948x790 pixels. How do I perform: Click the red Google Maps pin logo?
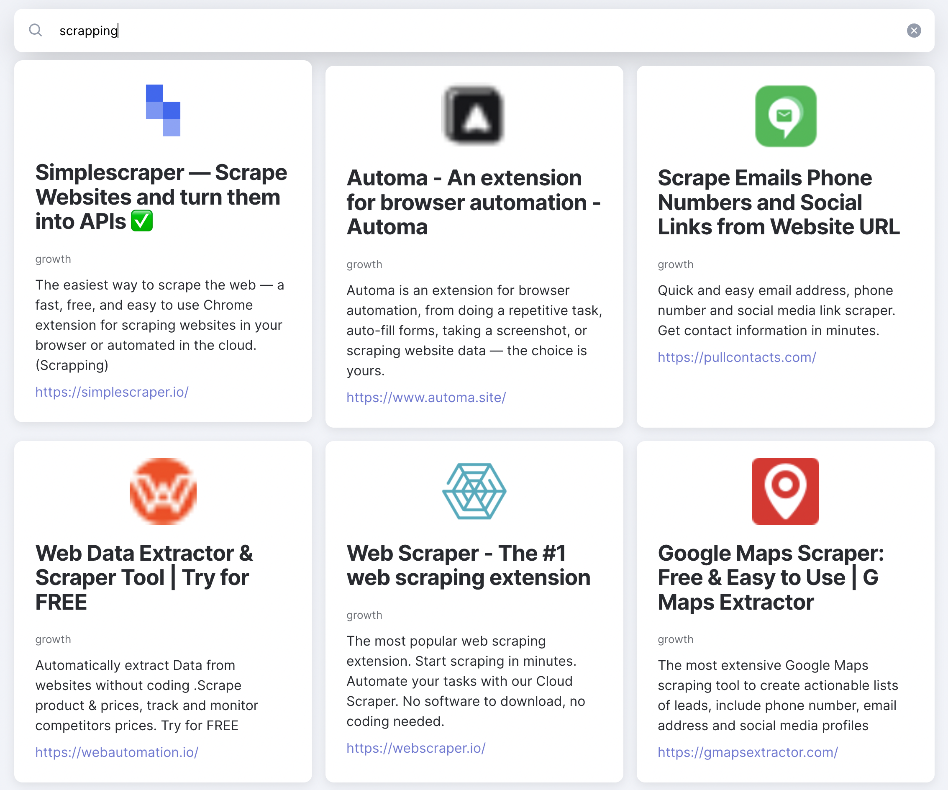coord(786,491)
